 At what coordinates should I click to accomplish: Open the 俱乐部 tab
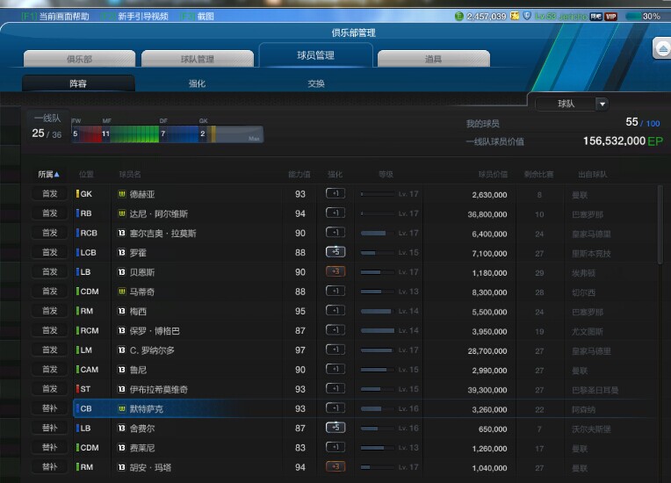80,59
